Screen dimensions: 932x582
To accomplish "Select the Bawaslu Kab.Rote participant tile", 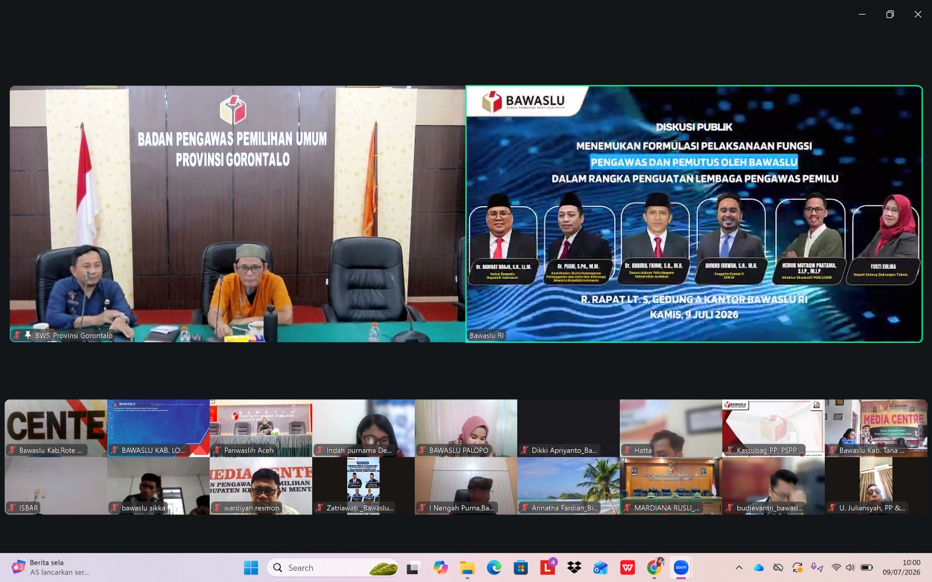I will [56, 428].
